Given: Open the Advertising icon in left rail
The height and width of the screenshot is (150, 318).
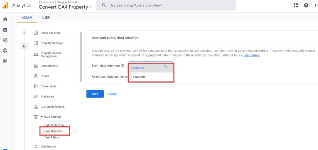Looking at the screenshot, I should point(5,50).
